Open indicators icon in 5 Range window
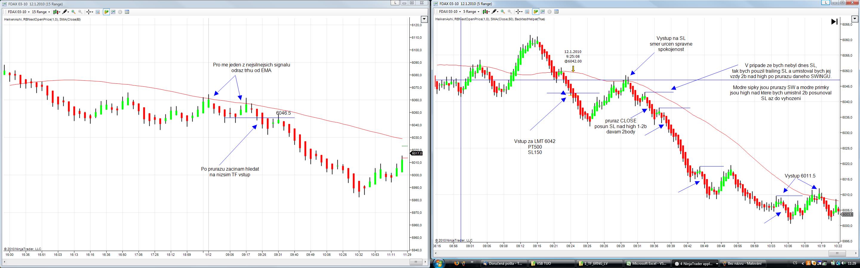 [x=543, y=12]
